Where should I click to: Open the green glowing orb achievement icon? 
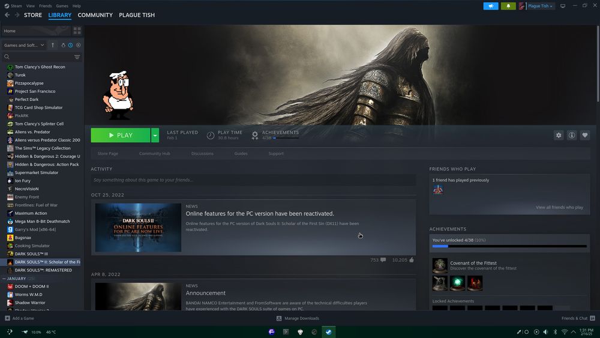(457, 283)
